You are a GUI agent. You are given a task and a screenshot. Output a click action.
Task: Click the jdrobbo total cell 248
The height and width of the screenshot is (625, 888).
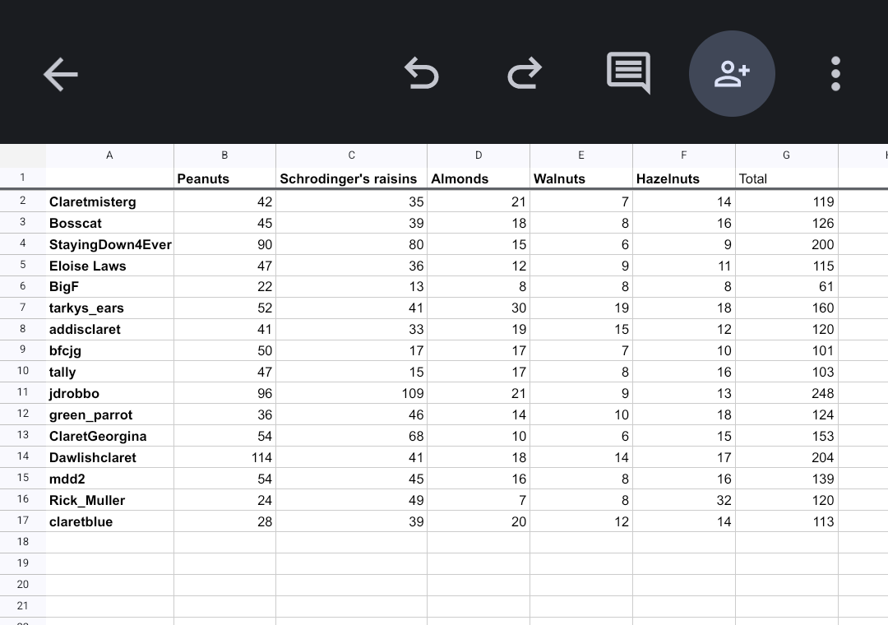(786, 393)
